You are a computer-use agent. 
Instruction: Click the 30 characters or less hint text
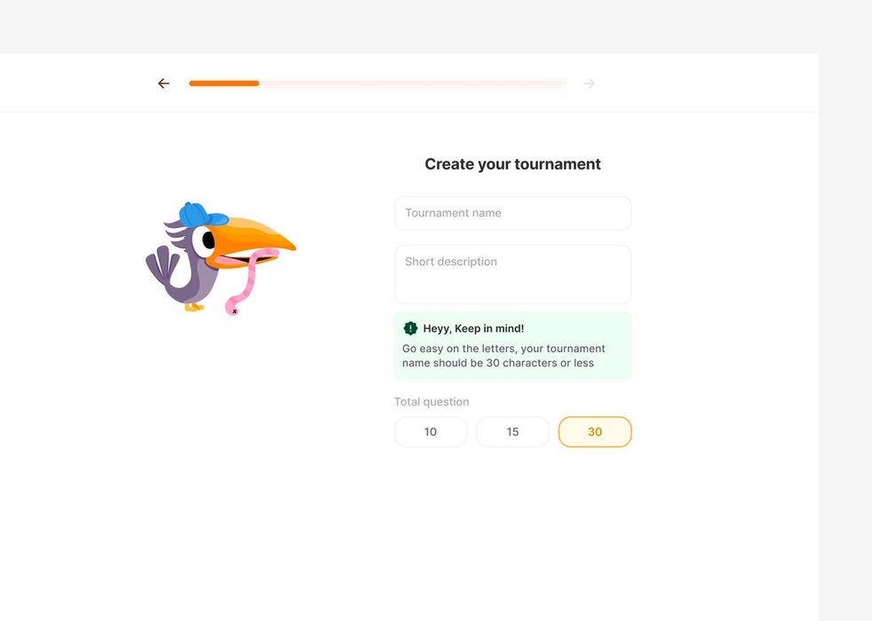pos(503,356)
